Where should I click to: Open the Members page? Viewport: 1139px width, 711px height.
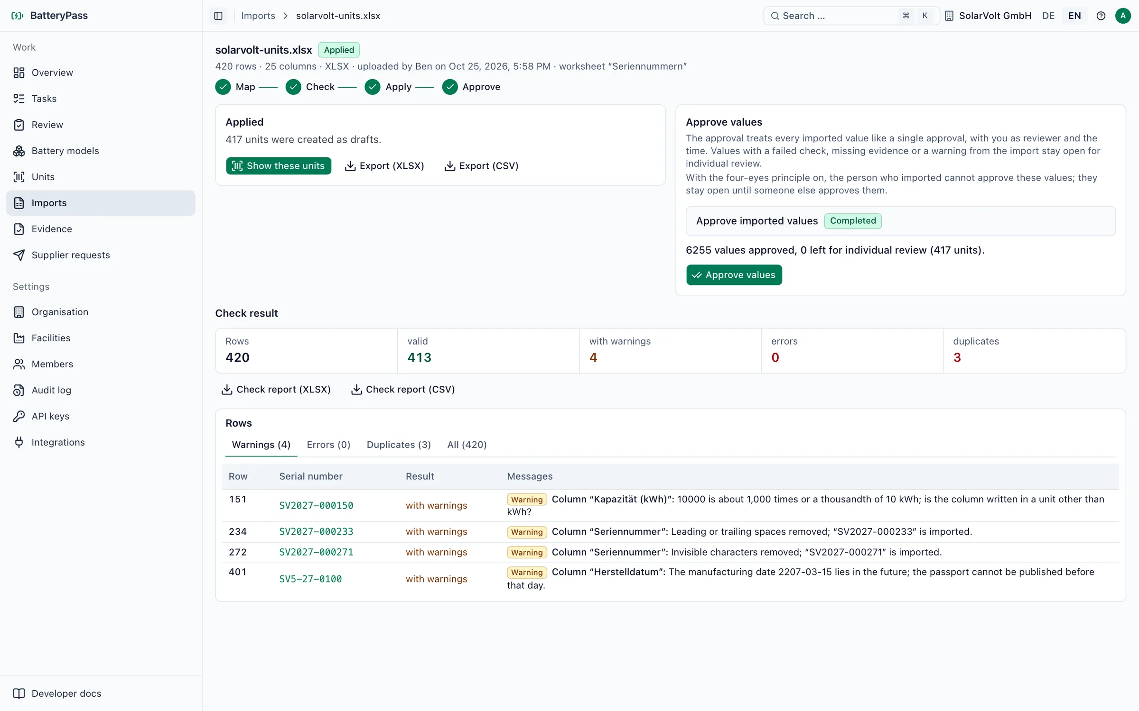coord(101,364)
